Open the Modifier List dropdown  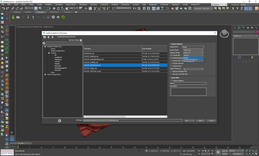(x=245, y=35)
